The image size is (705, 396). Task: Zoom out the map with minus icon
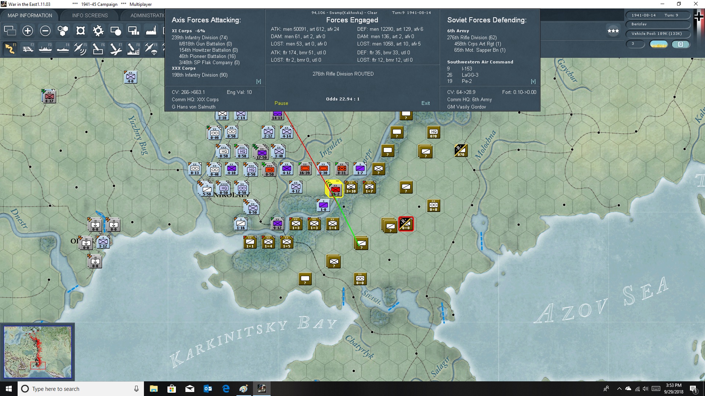(45, 31)
